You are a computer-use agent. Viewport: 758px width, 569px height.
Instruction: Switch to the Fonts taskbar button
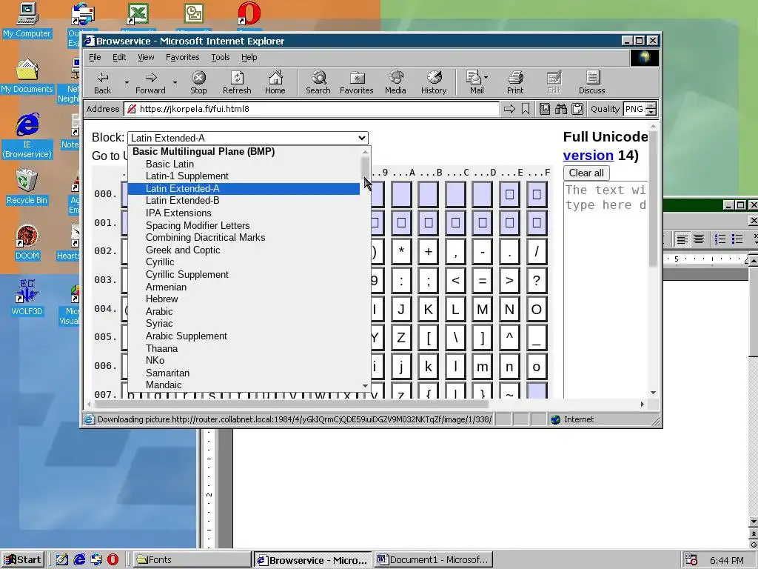(x=192, y=560)
